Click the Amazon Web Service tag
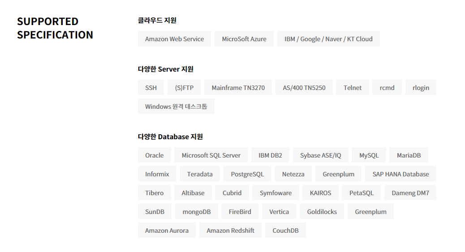The height and width of the screenshot is (252, 465). click(174, 39)
